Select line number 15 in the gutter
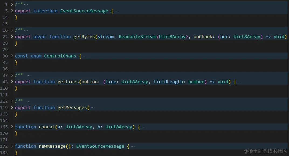This screenshot has width=289, height=156. coord(5,24)
